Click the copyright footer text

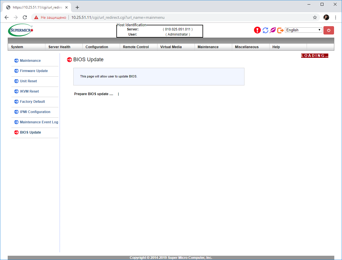pos(171,258)
